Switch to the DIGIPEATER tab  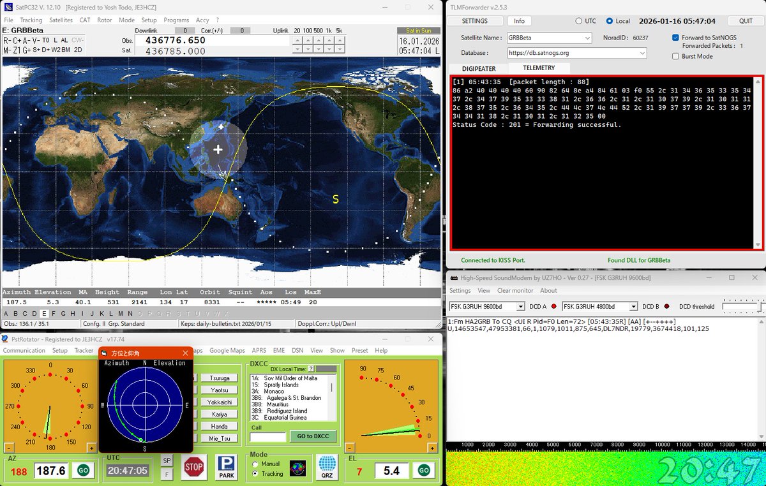point(479,68)
